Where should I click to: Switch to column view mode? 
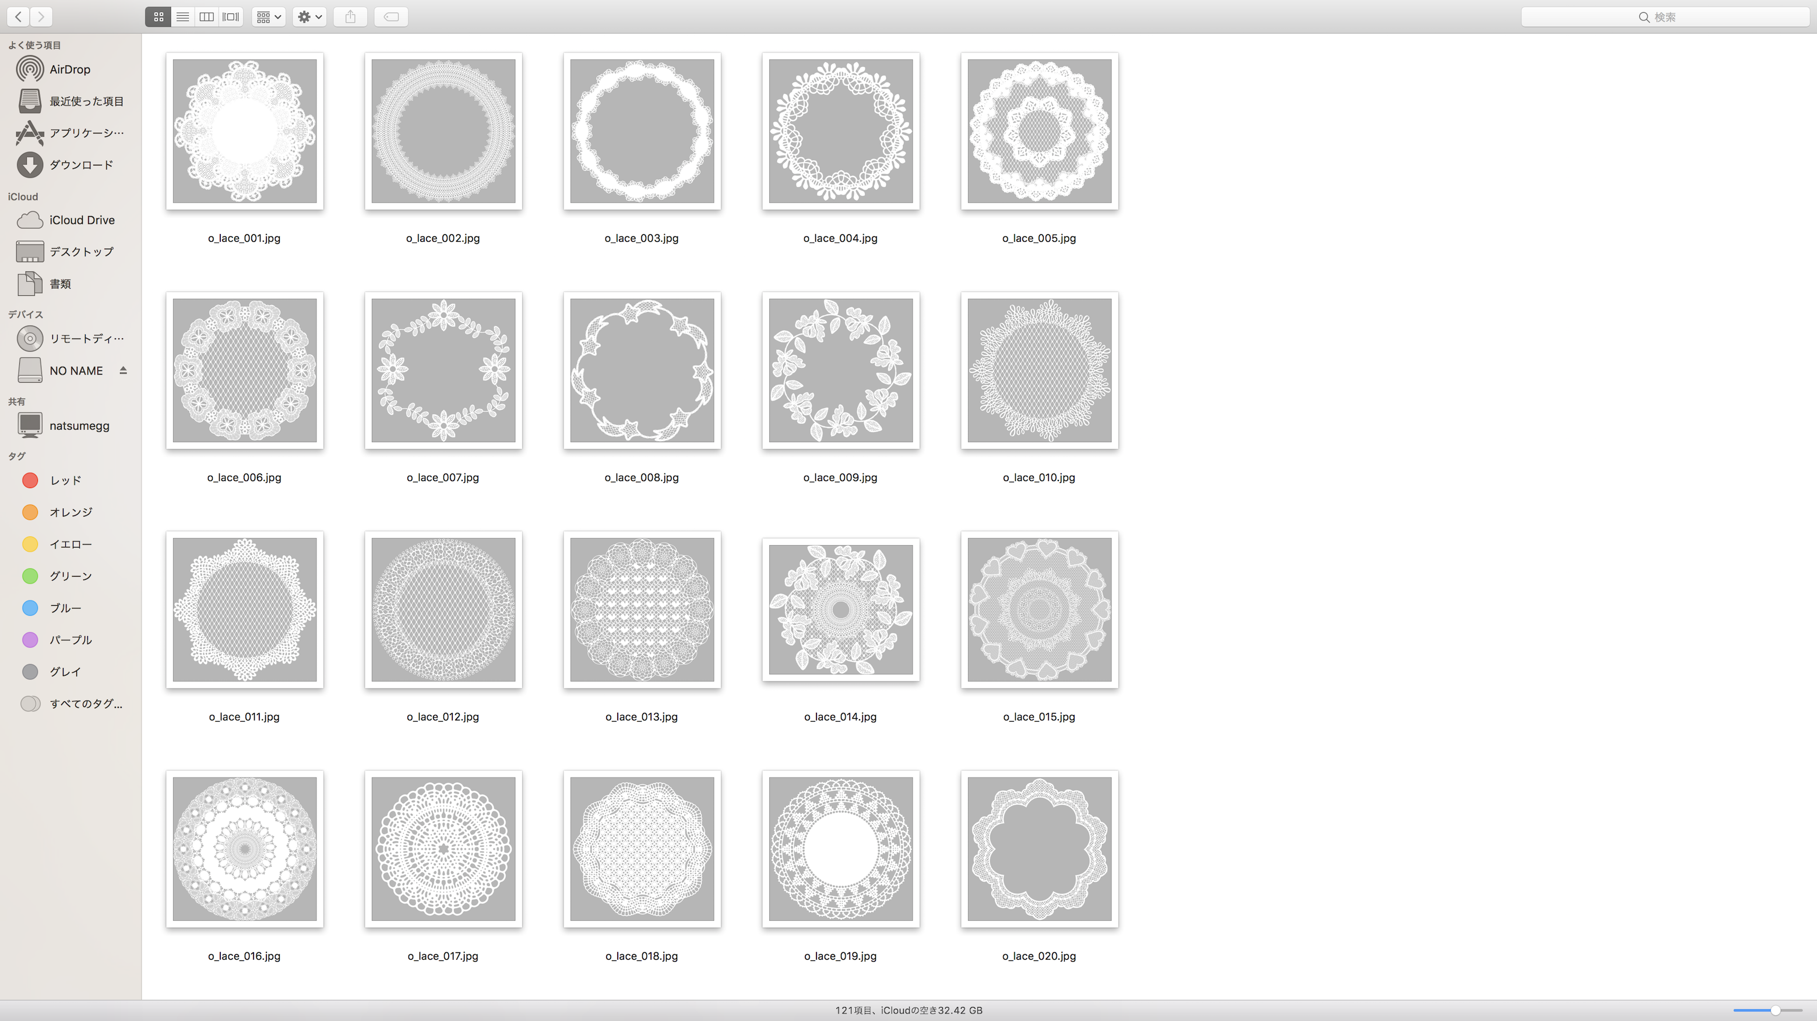[x=207, y=17]
